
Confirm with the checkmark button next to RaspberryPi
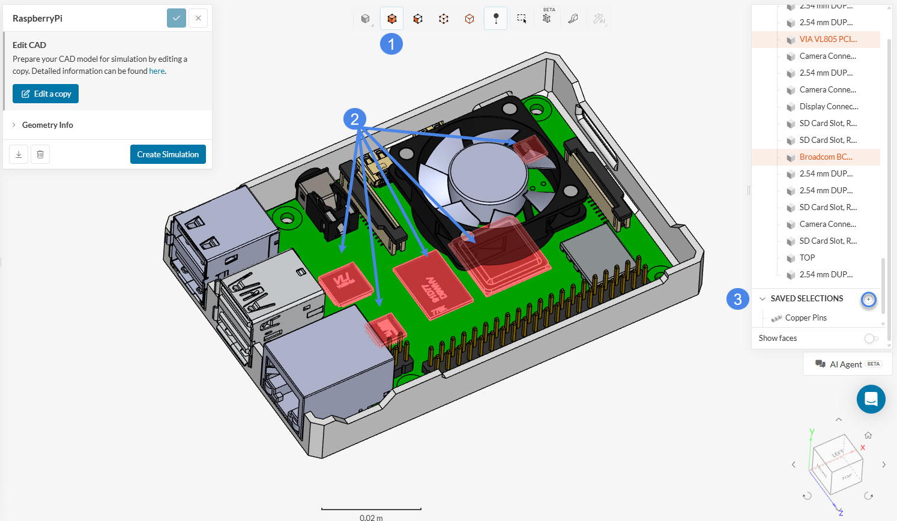point(176,18)
